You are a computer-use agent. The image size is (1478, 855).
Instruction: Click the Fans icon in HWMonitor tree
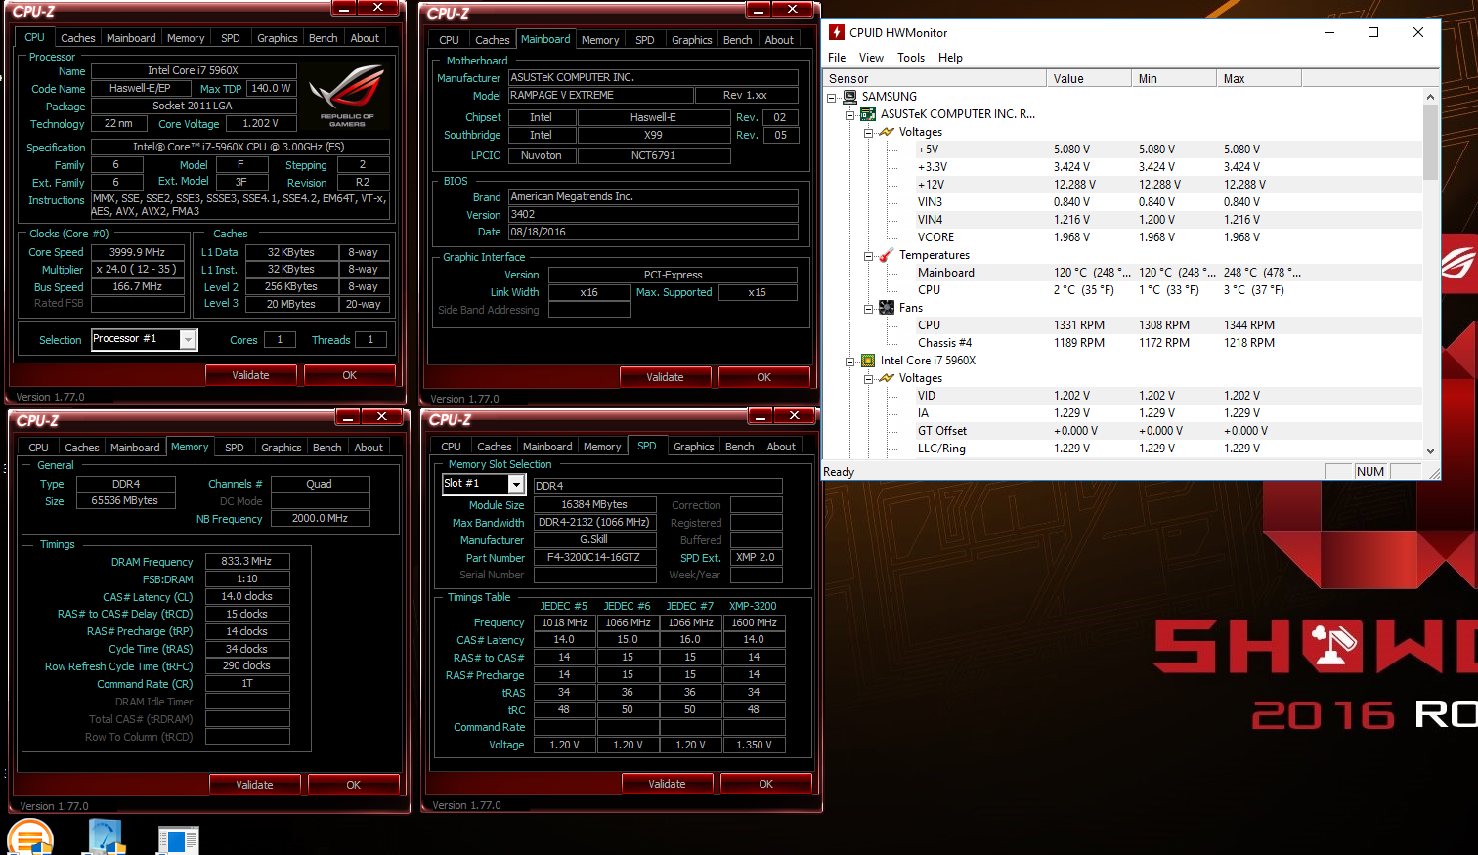887,308
